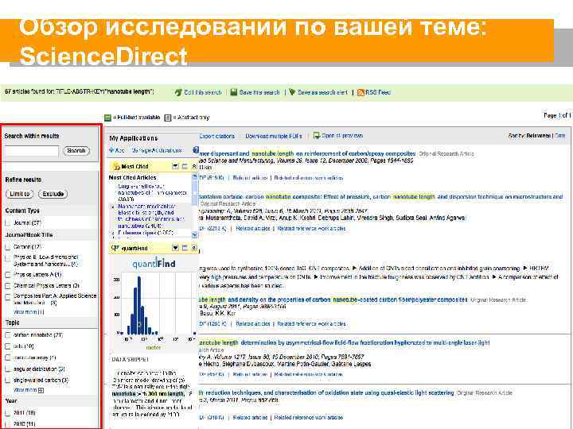
Task: Click the Save as search alert icon
Action: (292, 92)
